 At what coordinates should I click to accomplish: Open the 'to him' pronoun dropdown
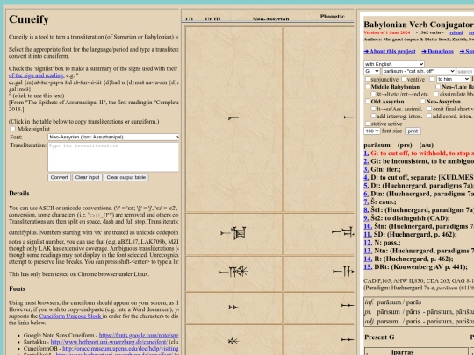tap(453, 79)
